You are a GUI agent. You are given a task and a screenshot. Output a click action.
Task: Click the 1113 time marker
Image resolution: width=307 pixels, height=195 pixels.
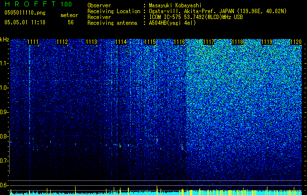point(92,42)
